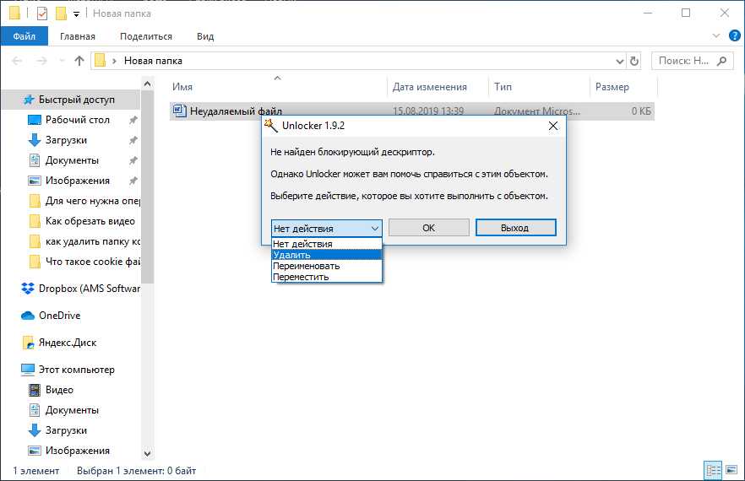Open the Что такое cookie folder

(93, 262)
